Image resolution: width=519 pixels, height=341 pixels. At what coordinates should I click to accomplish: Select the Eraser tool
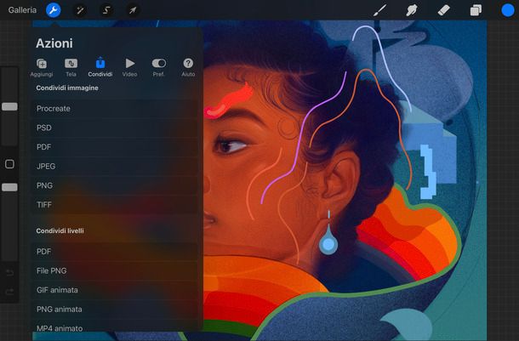tap(443, 10)
